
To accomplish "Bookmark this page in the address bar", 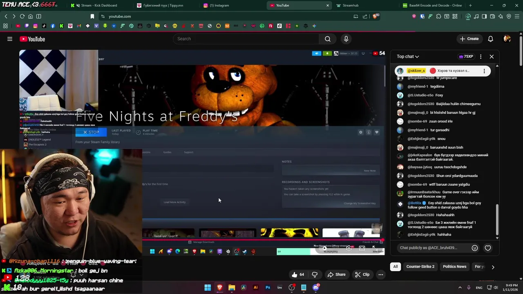I will coord(92,16).
